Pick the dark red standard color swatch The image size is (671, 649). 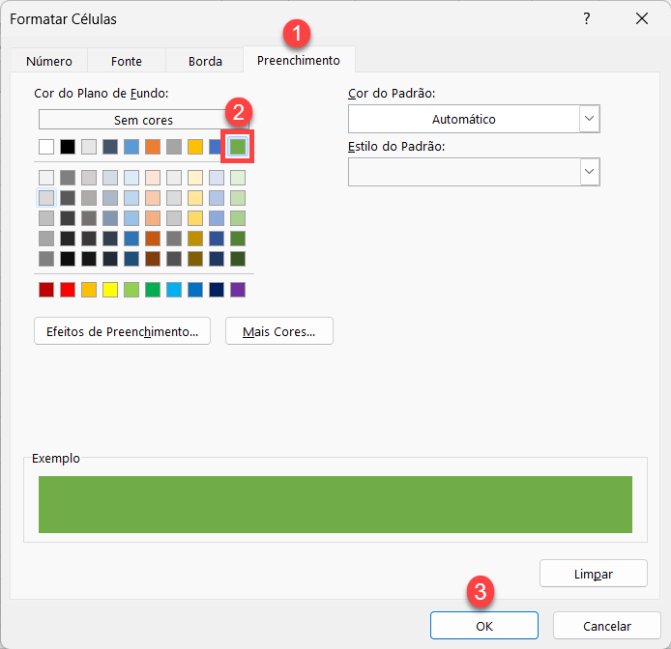click(x=46, y=290)
